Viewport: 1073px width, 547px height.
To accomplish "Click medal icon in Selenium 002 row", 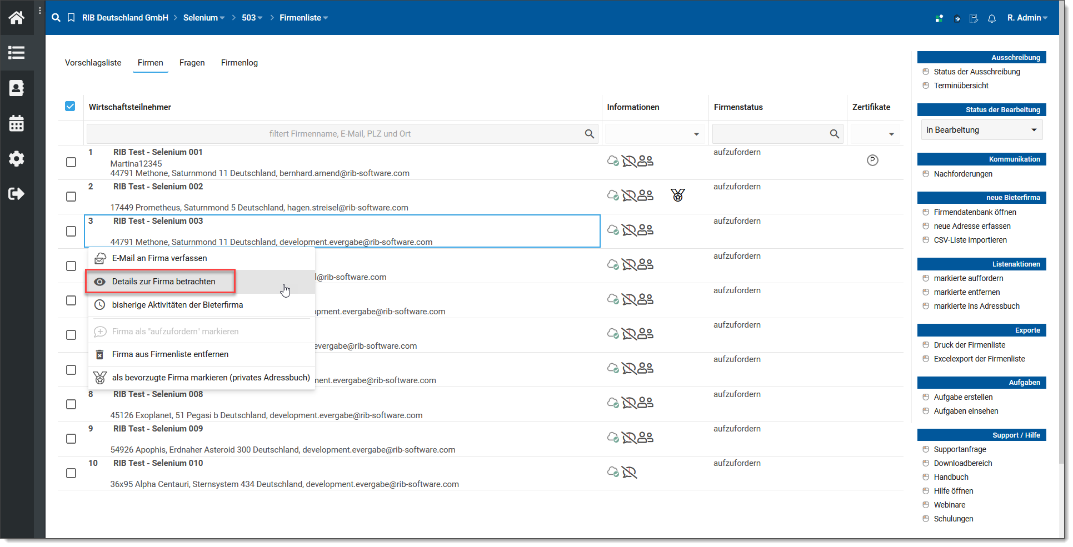I will (x=678, y=195).
